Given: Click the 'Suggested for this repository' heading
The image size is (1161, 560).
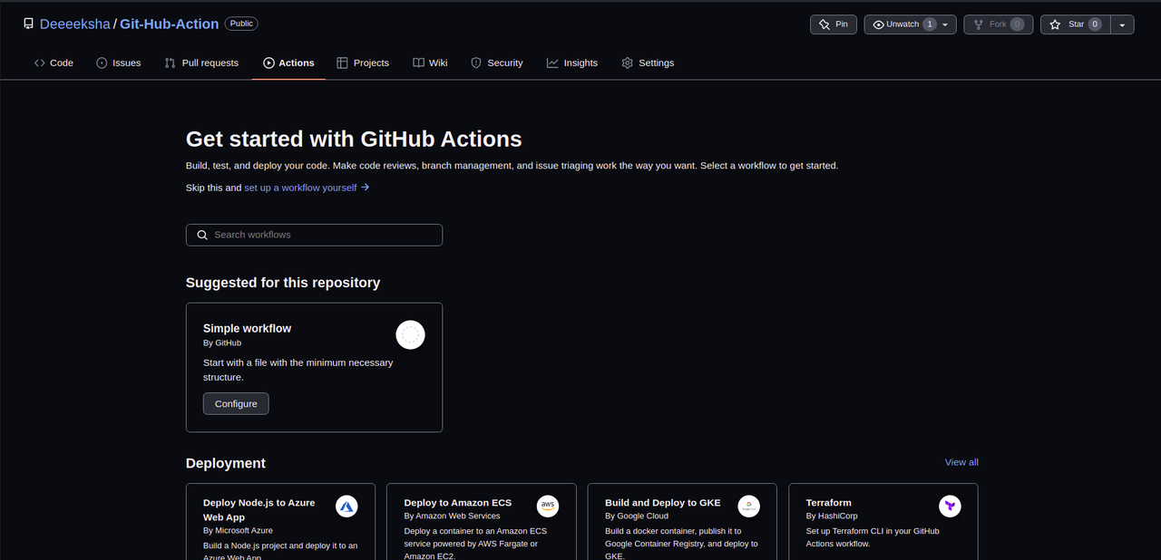Looking at the screenshot, I should coord(283,283).
